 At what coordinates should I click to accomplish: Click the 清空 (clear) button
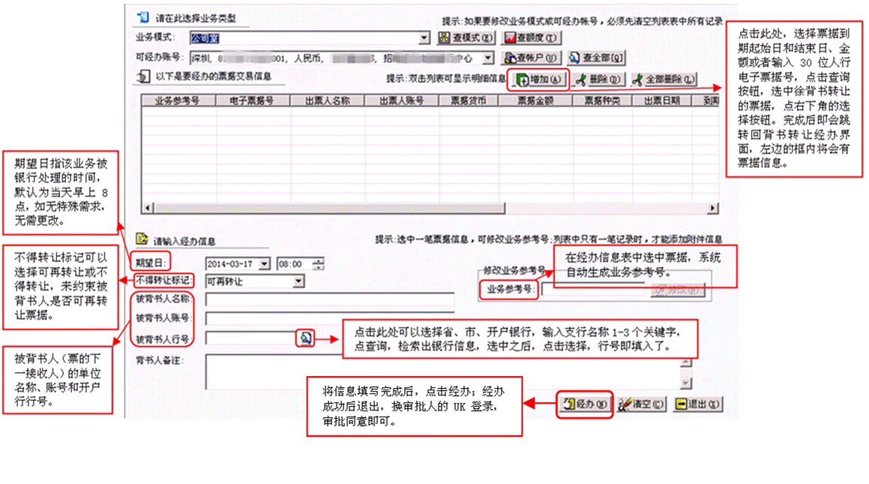[x=642, y=404]
